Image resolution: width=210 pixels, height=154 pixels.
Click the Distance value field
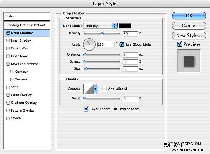[x=130, y=55]
